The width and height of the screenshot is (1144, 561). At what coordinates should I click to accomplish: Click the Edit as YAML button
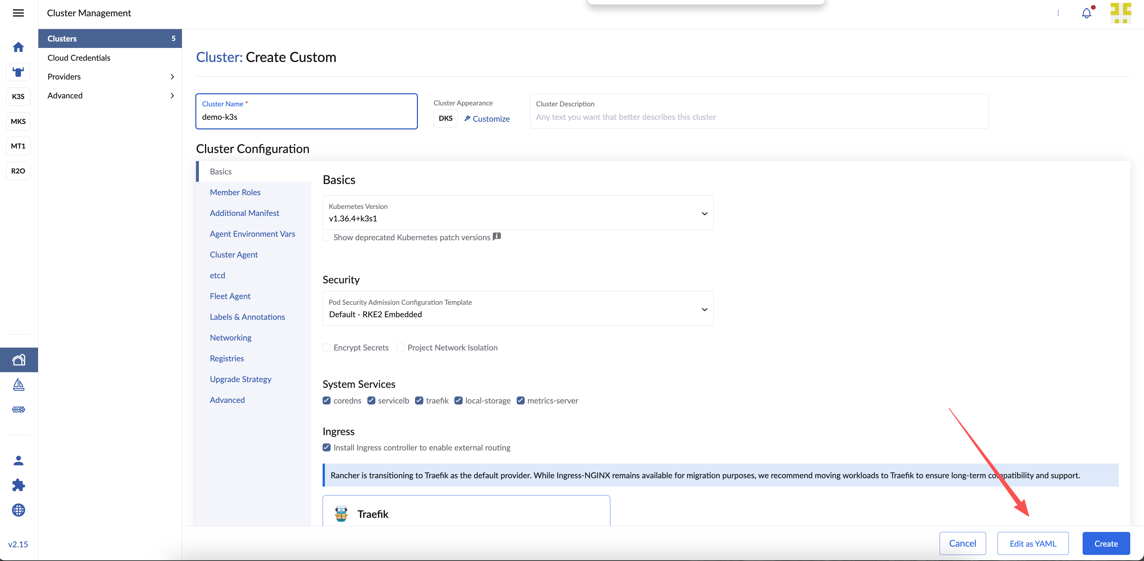[x=1032, y=543]
